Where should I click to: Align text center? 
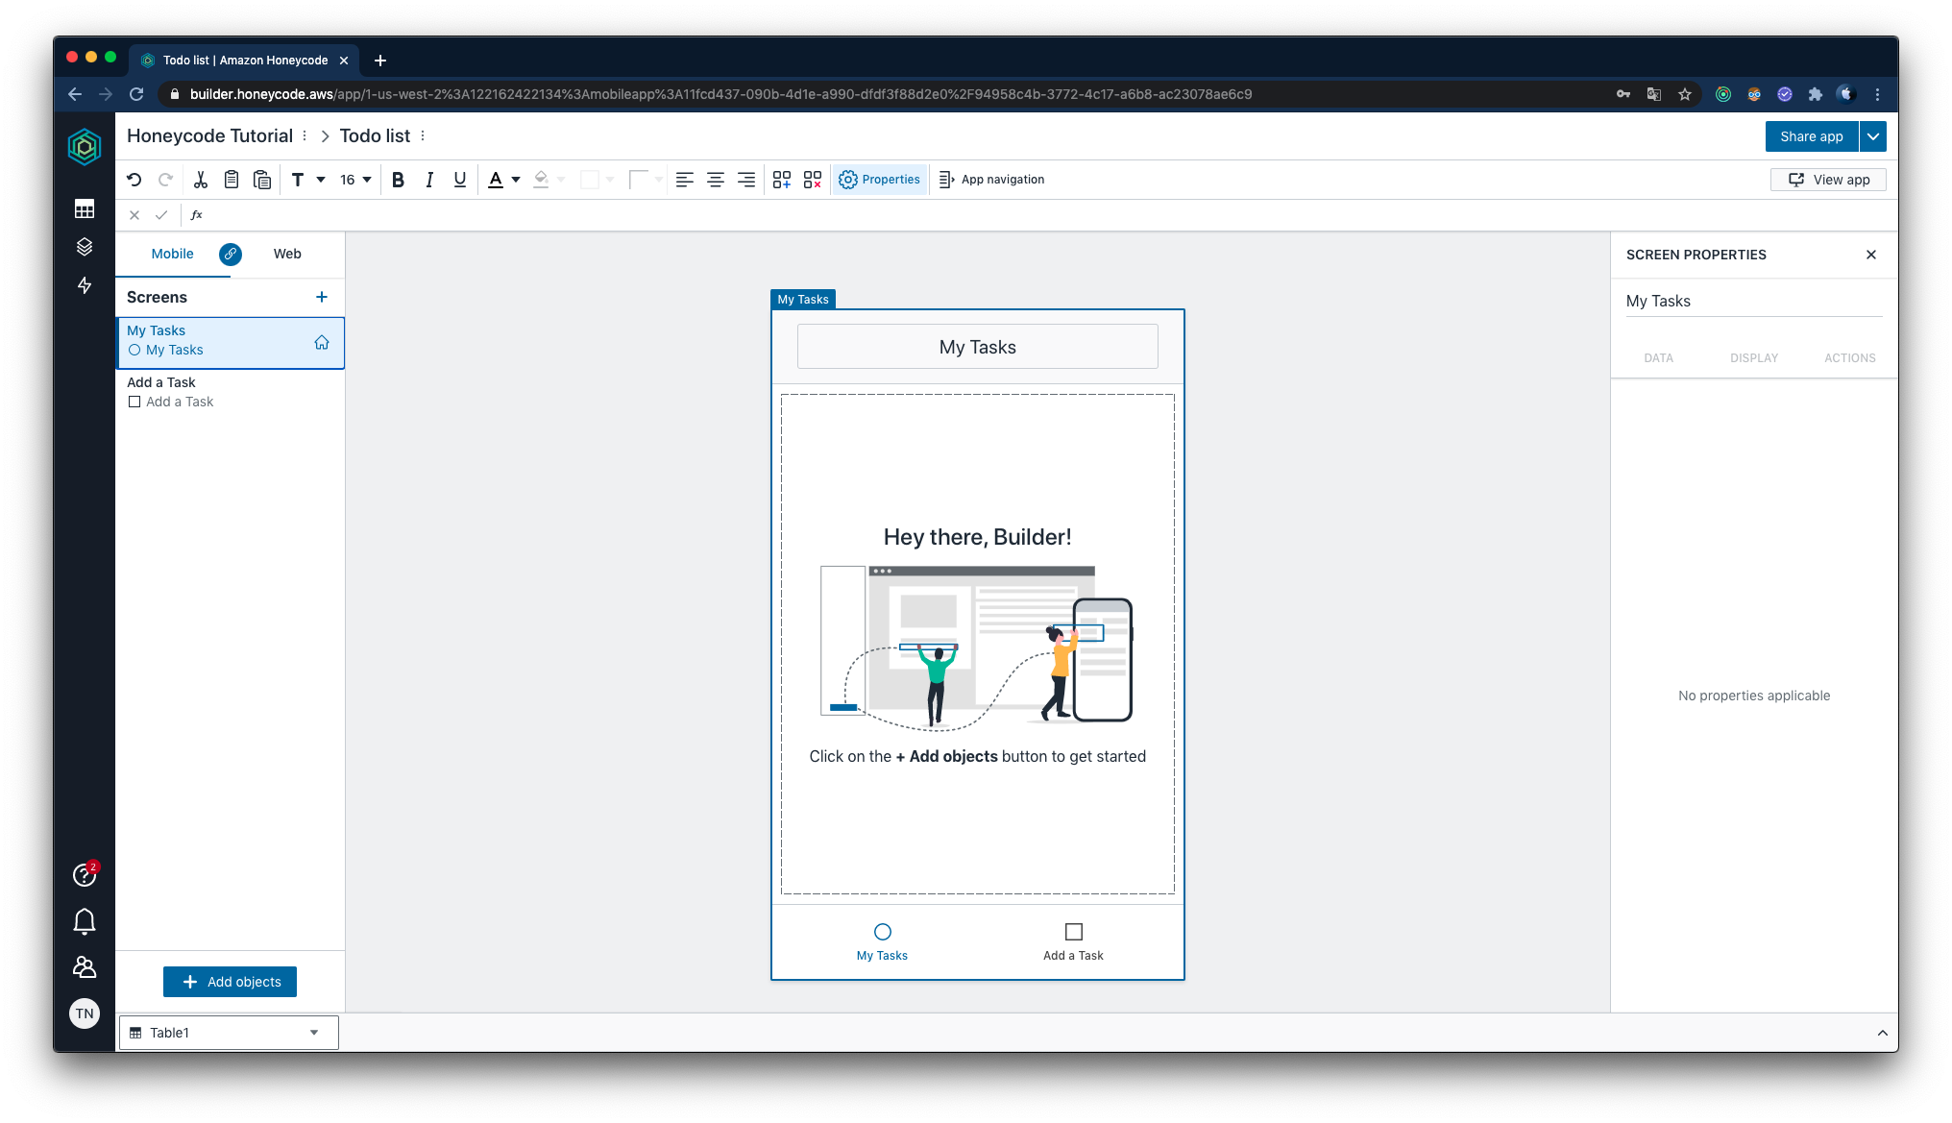pos(716,180)
